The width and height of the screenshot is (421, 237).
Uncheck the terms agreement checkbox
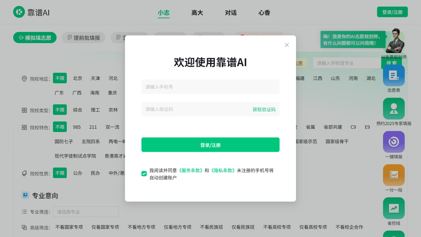coord(144,173)
